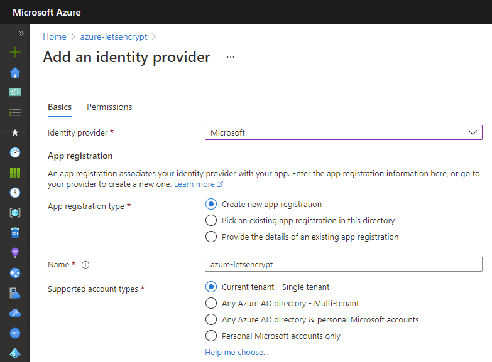Open All services list icon
This screenshot has width=492, height=362.
[x=14, y=112]
